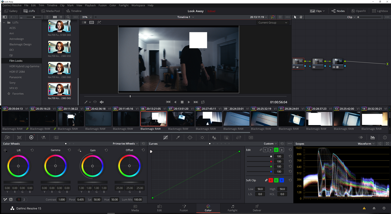Toggle Split Screen view in viewer
This screenshot has height=214, width=391.
pyautogui.click(x=92, y=22)
